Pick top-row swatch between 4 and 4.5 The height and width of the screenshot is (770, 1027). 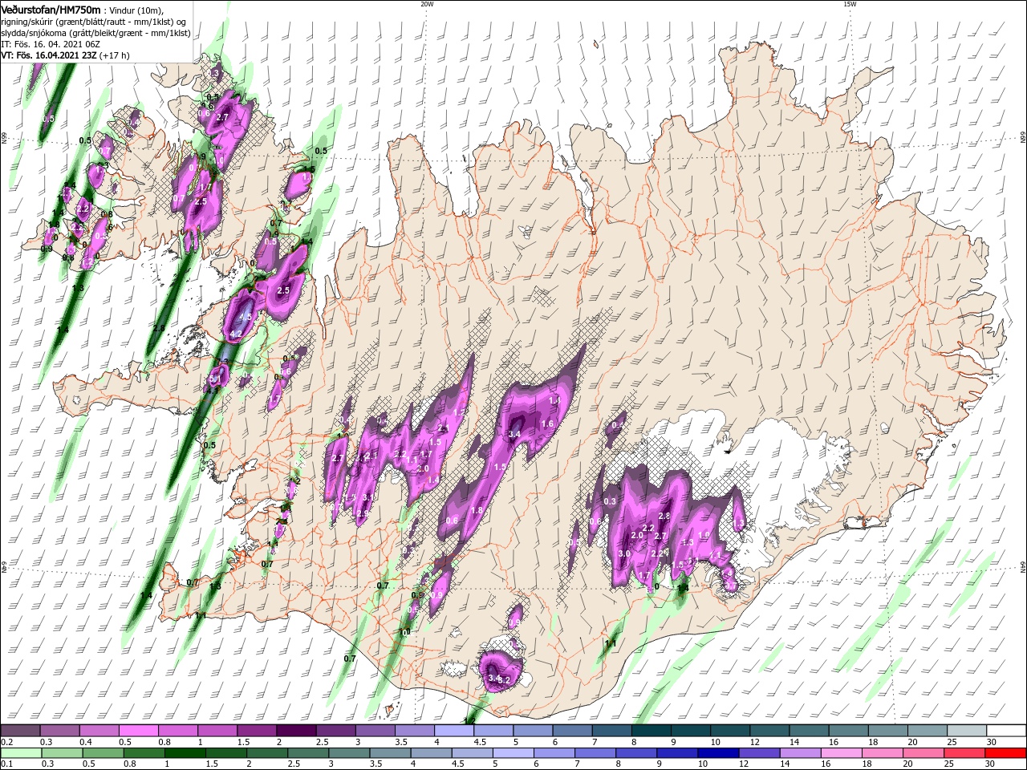[x=453, y=731]
